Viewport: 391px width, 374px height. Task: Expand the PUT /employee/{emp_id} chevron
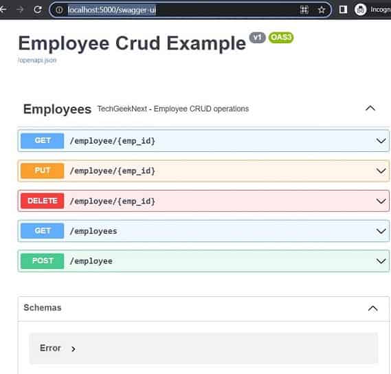tap(381, 171)
